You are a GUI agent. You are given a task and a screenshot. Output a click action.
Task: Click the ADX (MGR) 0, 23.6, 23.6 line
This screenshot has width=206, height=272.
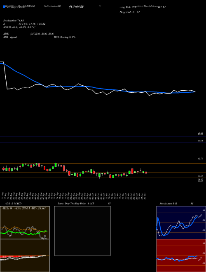tap(28, 34)
